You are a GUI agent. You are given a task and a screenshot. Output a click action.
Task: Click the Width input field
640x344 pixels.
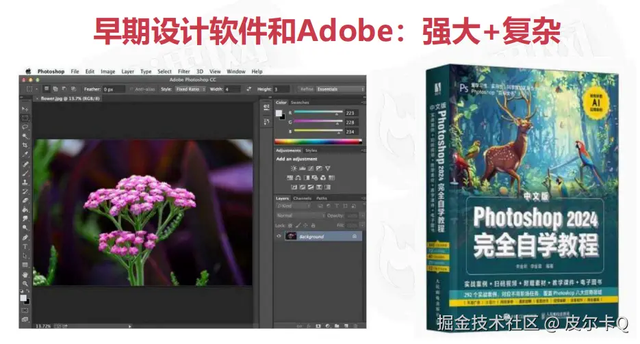(x=232, y=89)
